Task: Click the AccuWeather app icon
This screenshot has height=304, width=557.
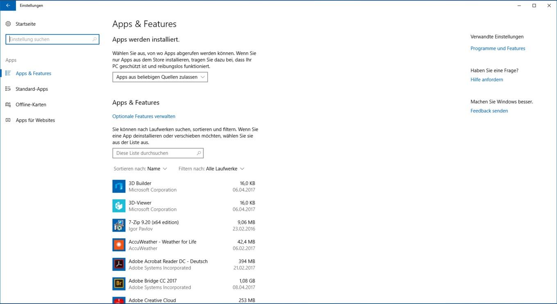Action: tap(119, 245)
